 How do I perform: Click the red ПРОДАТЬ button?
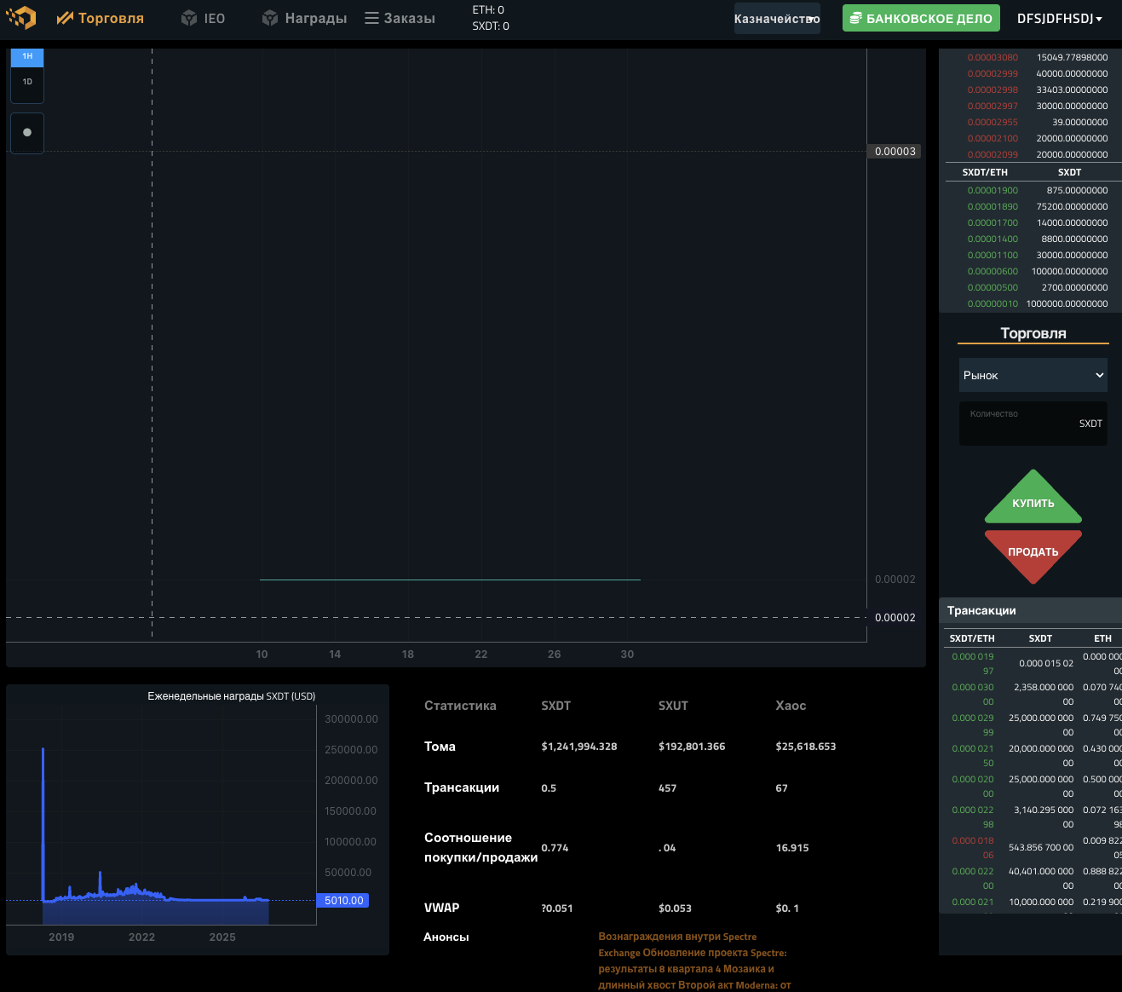point(1033,557)
